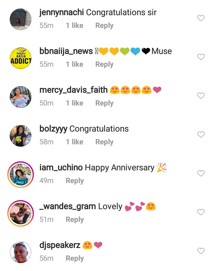
Task: Like jennynnachi's comment with the heart
Action: tap(201, 18)
